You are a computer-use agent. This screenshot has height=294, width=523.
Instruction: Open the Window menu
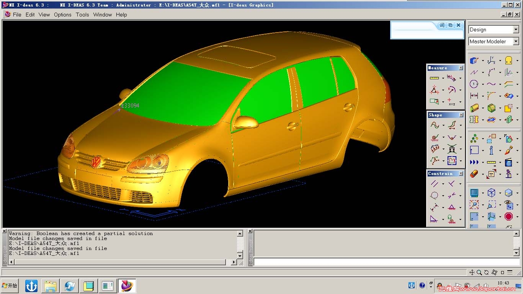pyautogui.click(x=103, y=15)
